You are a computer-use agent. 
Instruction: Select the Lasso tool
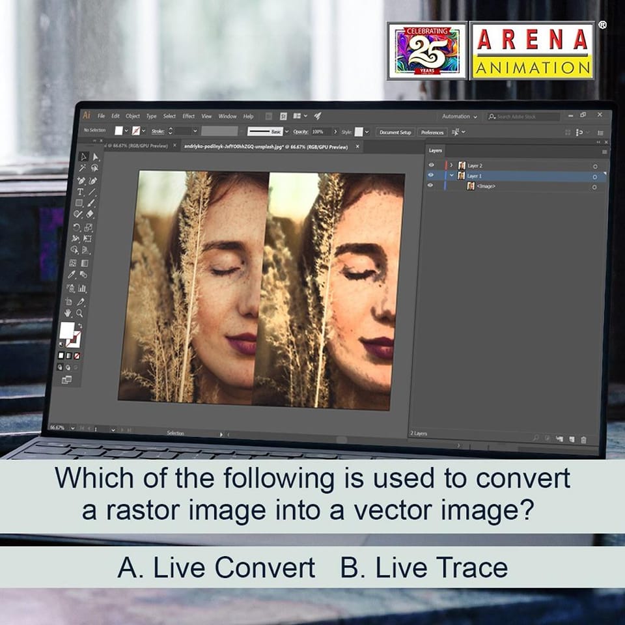point(94,168)
